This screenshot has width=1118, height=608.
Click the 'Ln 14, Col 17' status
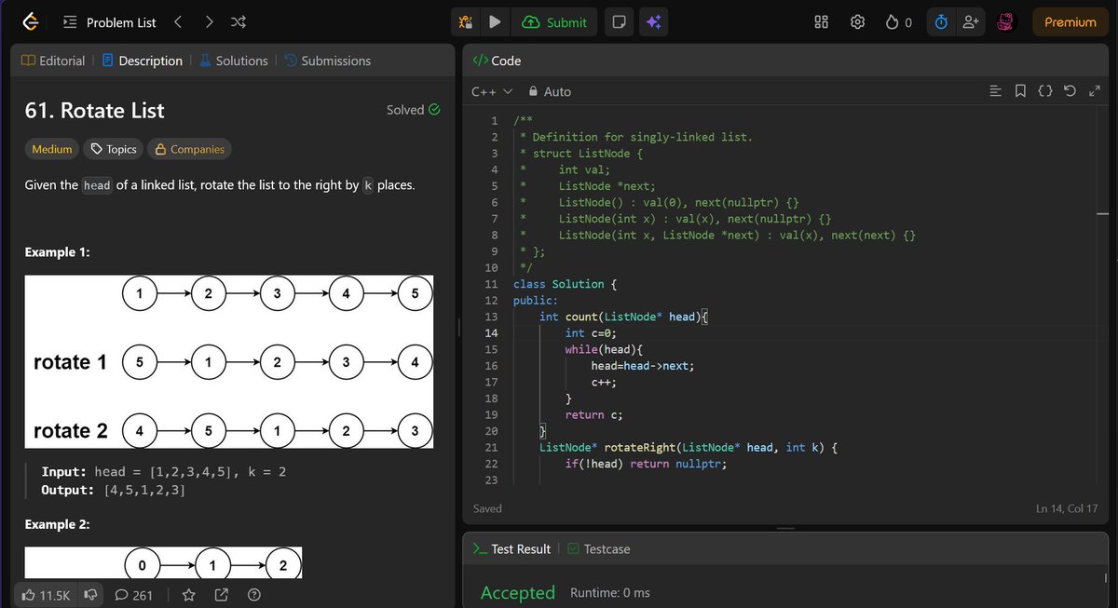click(1069, 508)
